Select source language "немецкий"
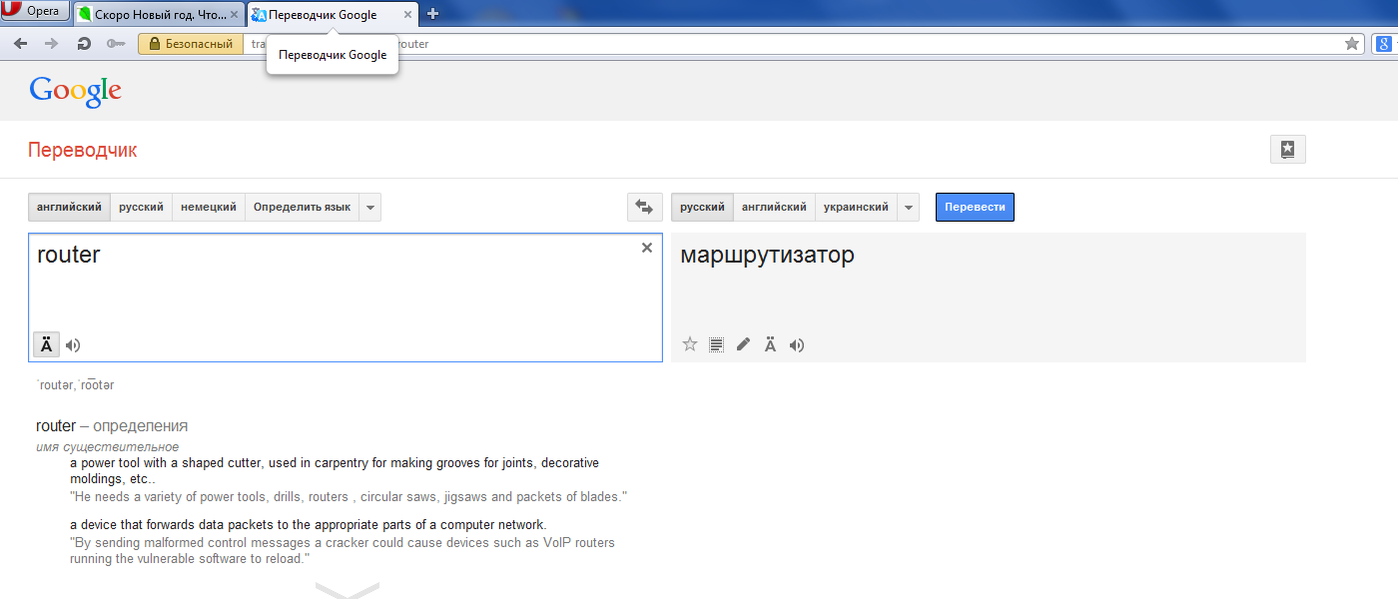Screen dimensions: 1398x599 click(x=209, y=208)
